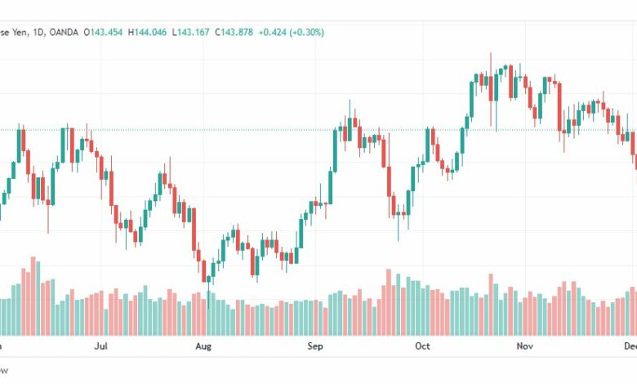This screenshot has height=384, width=637.
Task: Select the OANDA source label in legend
Action: coord(64,32)
